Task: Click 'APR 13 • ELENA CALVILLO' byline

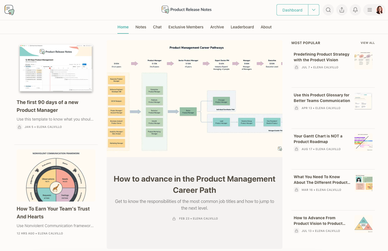Action: pos(321,108)
